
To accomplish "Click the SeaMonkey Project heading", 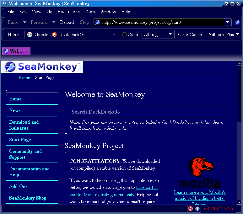I will click(x=94, y=146).
